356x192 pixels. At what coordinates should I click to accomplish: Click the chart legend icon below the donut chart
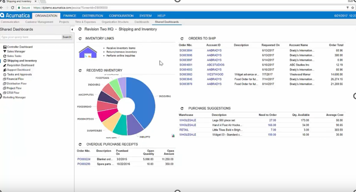pos(173,136)
